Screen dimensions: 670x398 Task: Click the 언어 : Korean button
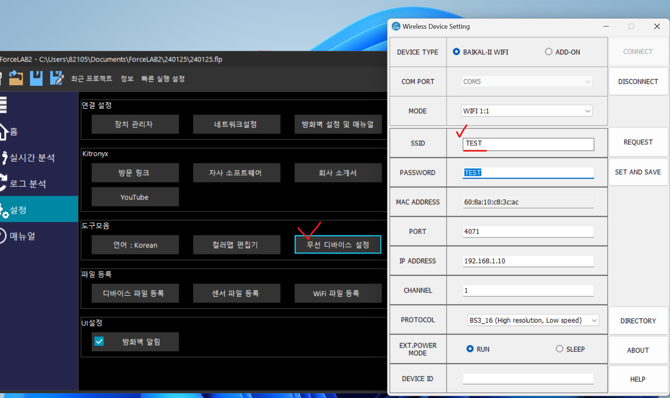point(135,245)
